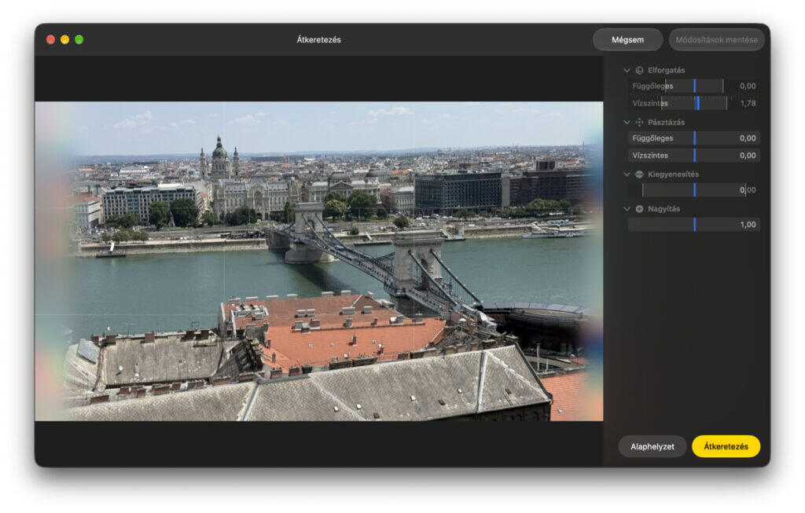Collapse the Kiegyenesítés section chevron

(x=627, y=174)
